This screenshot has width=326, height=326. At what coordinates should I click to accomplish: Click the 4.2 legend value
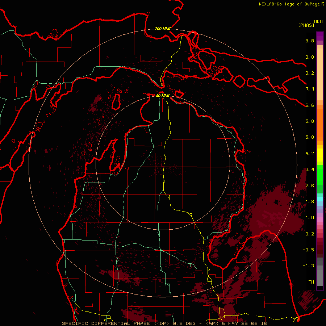310,154
